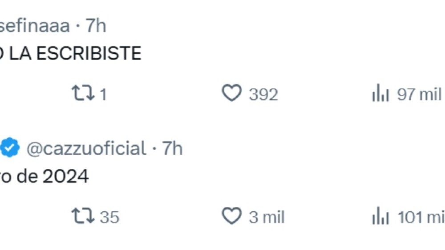
Task: Click the word LA in the first reply
Action: 20,54
